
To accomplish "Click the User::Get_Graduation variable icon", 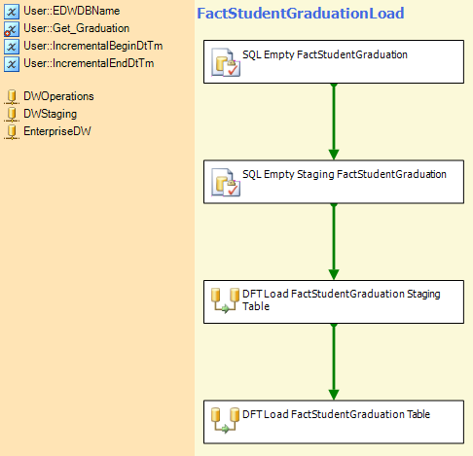I will pyautogui.click(x=12, y=29).
